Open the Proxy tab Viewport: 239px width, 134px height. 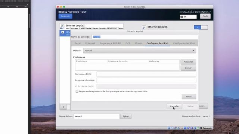click(x=139, y=43)
